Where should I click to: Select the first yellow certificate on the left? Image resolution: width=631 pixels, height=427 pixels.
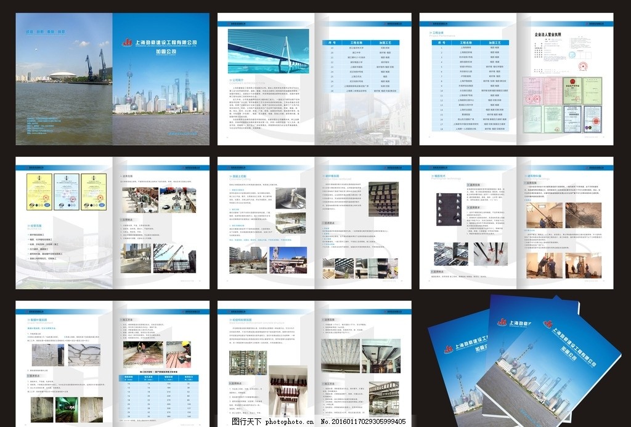(x=38, y=191)
